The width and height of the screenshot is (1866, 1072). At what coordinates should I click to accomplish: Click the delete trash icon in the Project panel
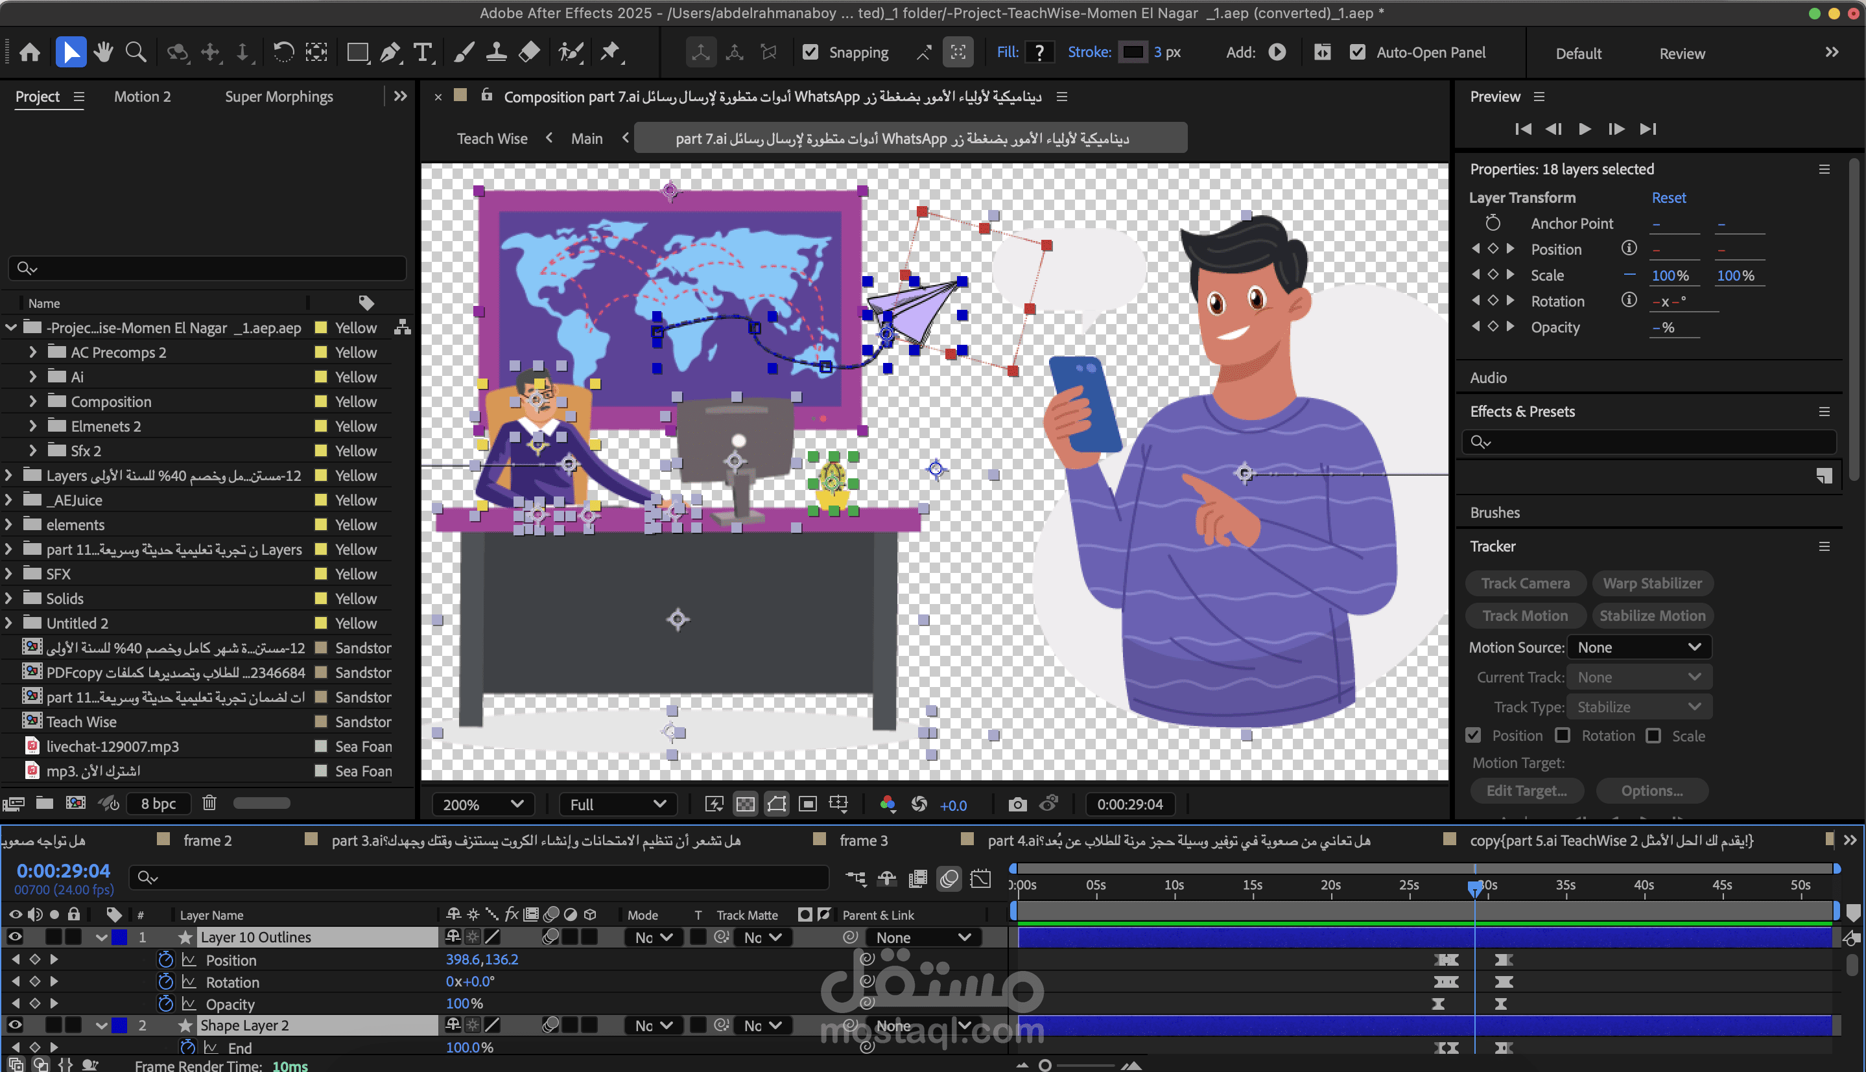209,802
